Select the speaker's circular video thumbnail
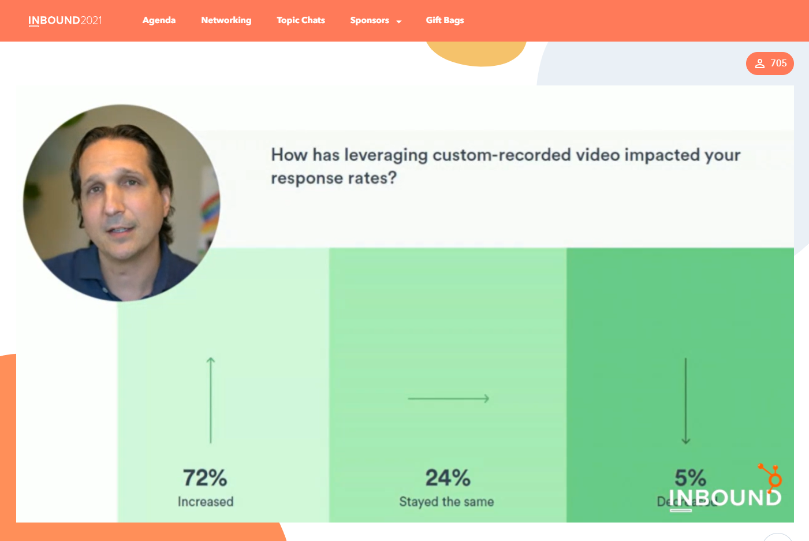This screenshot has height=541, width=809. (121, 203)
